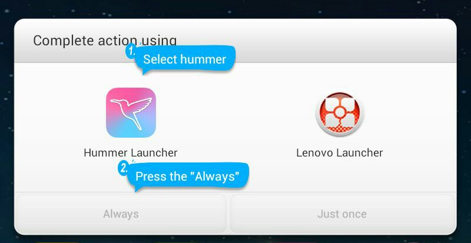Tap the center circle of Lenovo icon
The height and width of the screenshot is (243, 471).
tap(340, 112)
